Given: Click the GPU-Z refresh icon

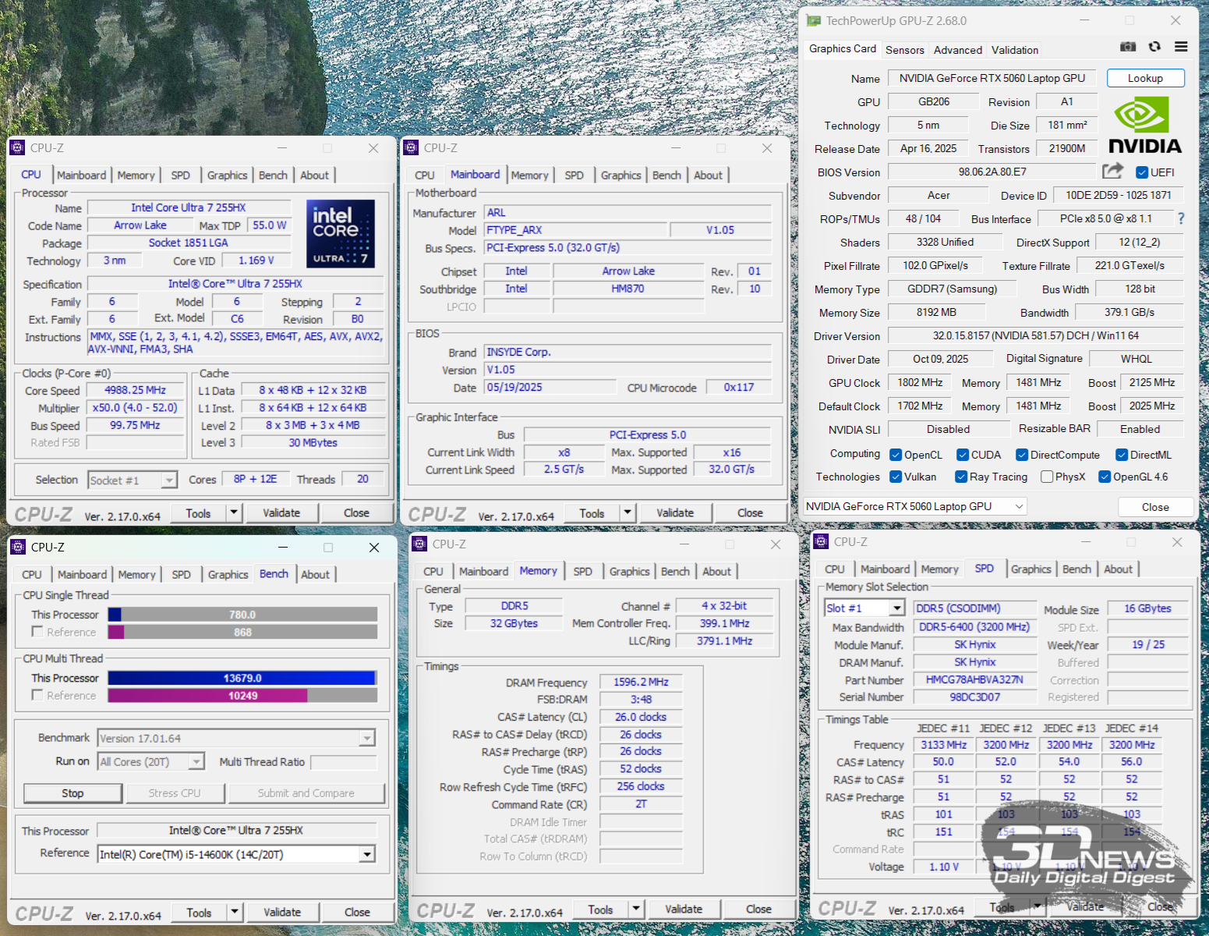Looking at the screenshot, I should 1154,47.
